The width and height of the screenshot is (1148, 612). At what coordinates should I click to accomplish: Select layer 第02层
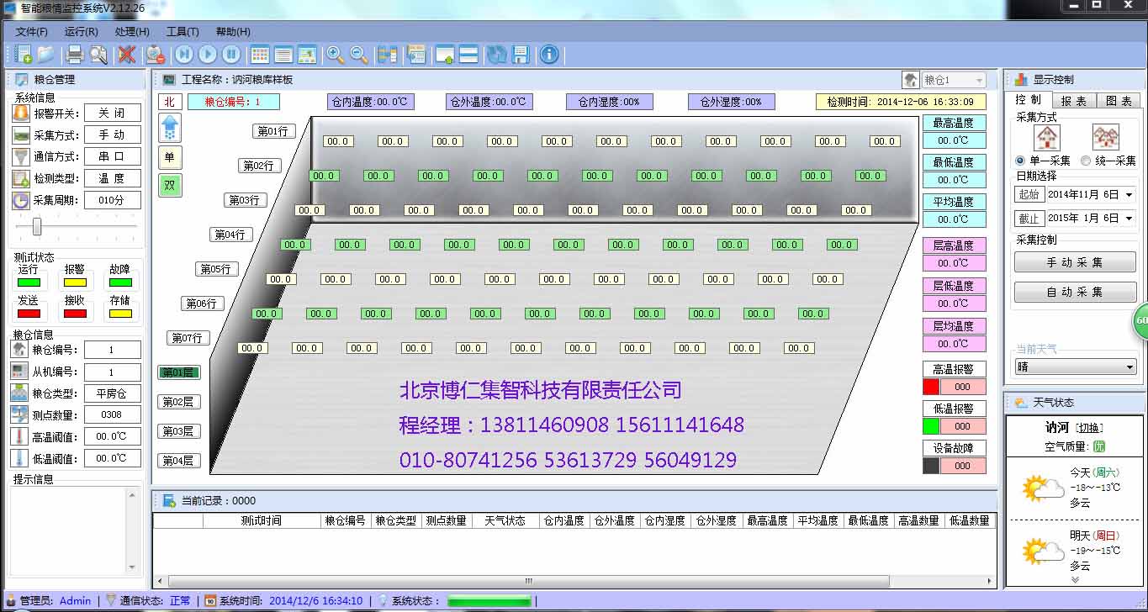coord(178,402)
